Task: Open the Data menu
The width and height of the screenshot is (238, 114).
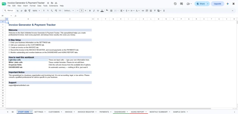Action: click(39, 6)
